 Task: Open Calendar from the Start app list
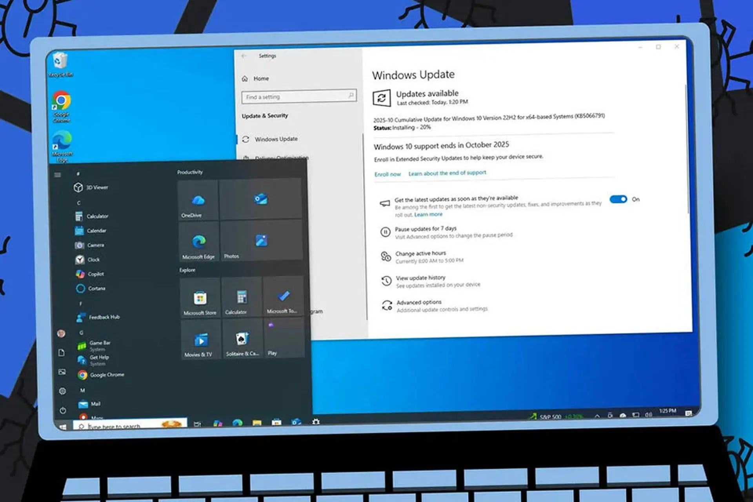click(x=91, y=231)
